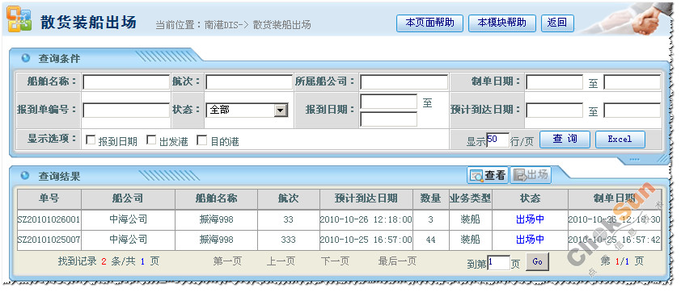This screenshot has height=292, width=681.
Task: Click the 返回 button
Action: point(557,23)
